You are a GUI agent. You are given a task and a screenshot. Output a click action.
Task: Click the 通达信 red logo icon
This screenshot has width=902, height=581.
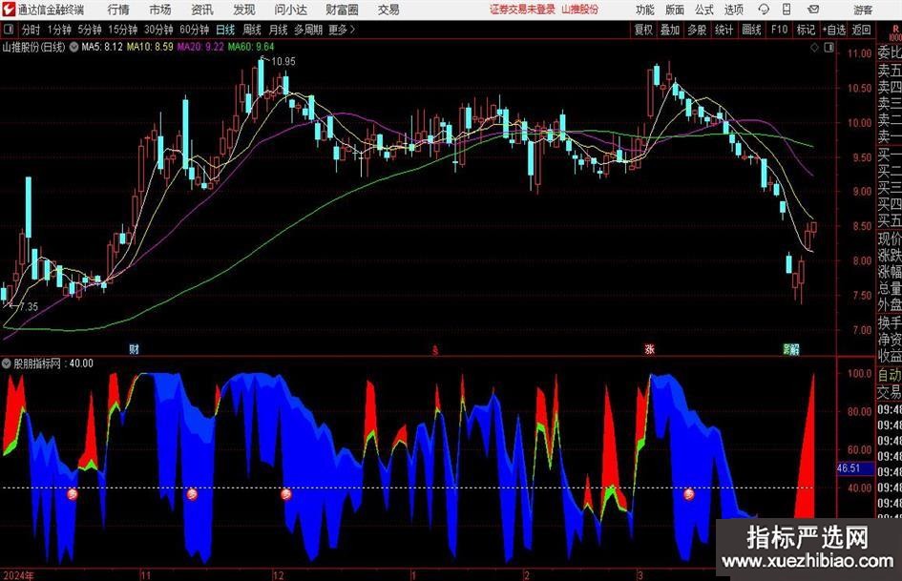pyautogui.click(x=9, y=10)
